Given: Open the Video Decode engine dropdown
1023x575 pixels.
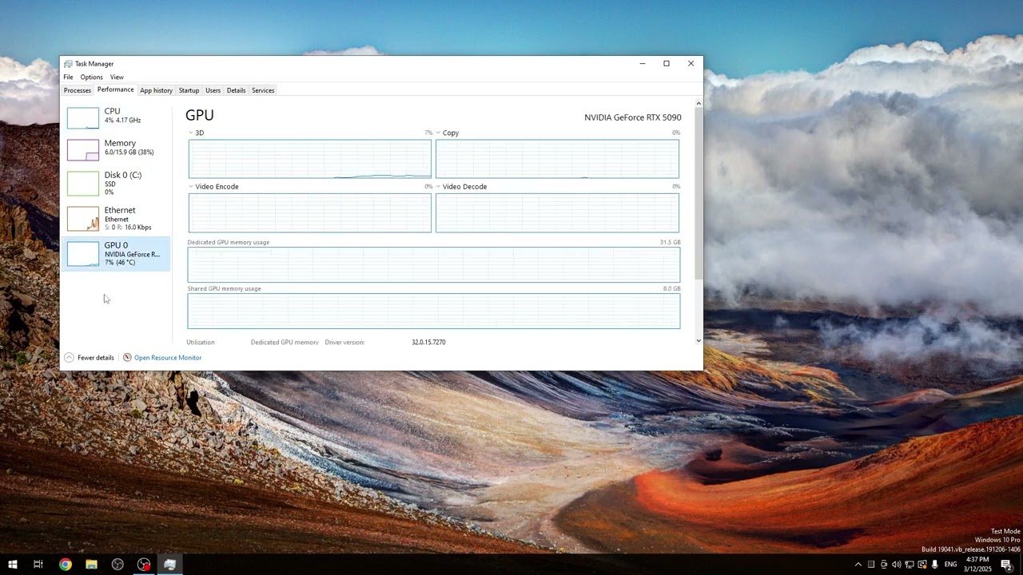Looking at the screenshot, I should click(x=439, y=187).
